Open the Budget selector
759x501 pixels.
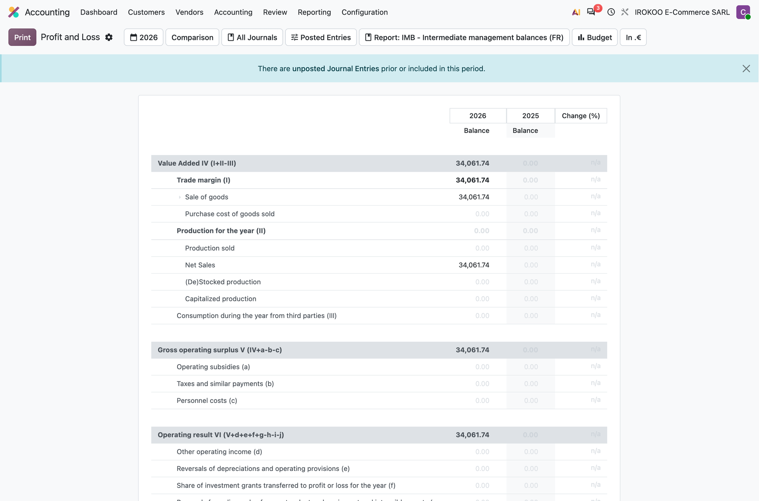click(595, 37)
